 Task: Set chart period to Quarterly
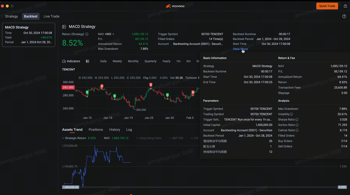pos(151,61)
